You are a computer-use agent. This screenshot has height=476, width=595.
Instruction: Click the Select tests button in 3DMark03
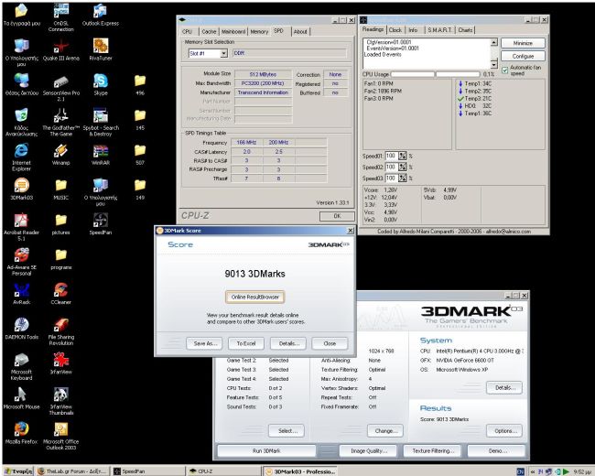coord(287,431)
